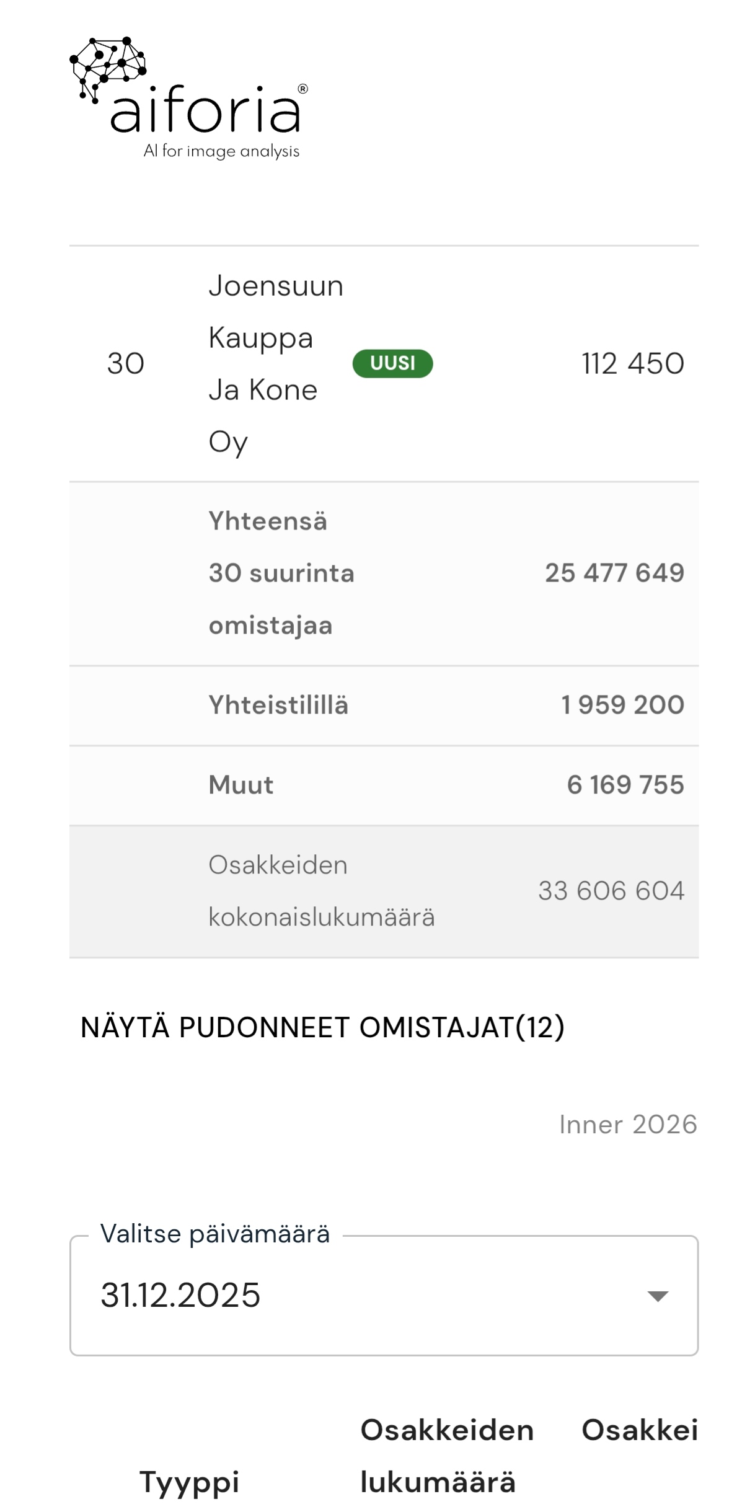Screen dimensions: 755x1504
Task: Click the green UUSI badge
Action: pos(392,363)
